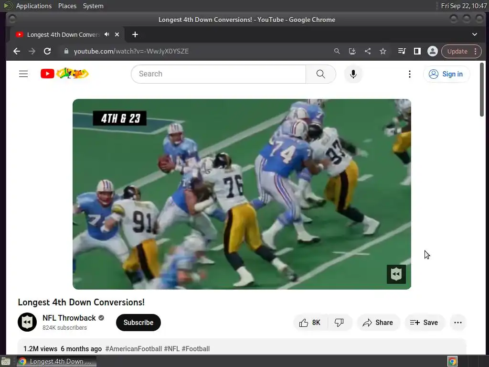Search with voice microphone
This screenshot has width=489, height=367.
[x=353, y=74]
